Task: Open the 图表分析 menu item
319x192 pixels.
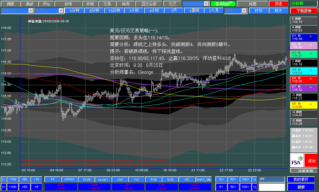Action: (x=149, y=4)
